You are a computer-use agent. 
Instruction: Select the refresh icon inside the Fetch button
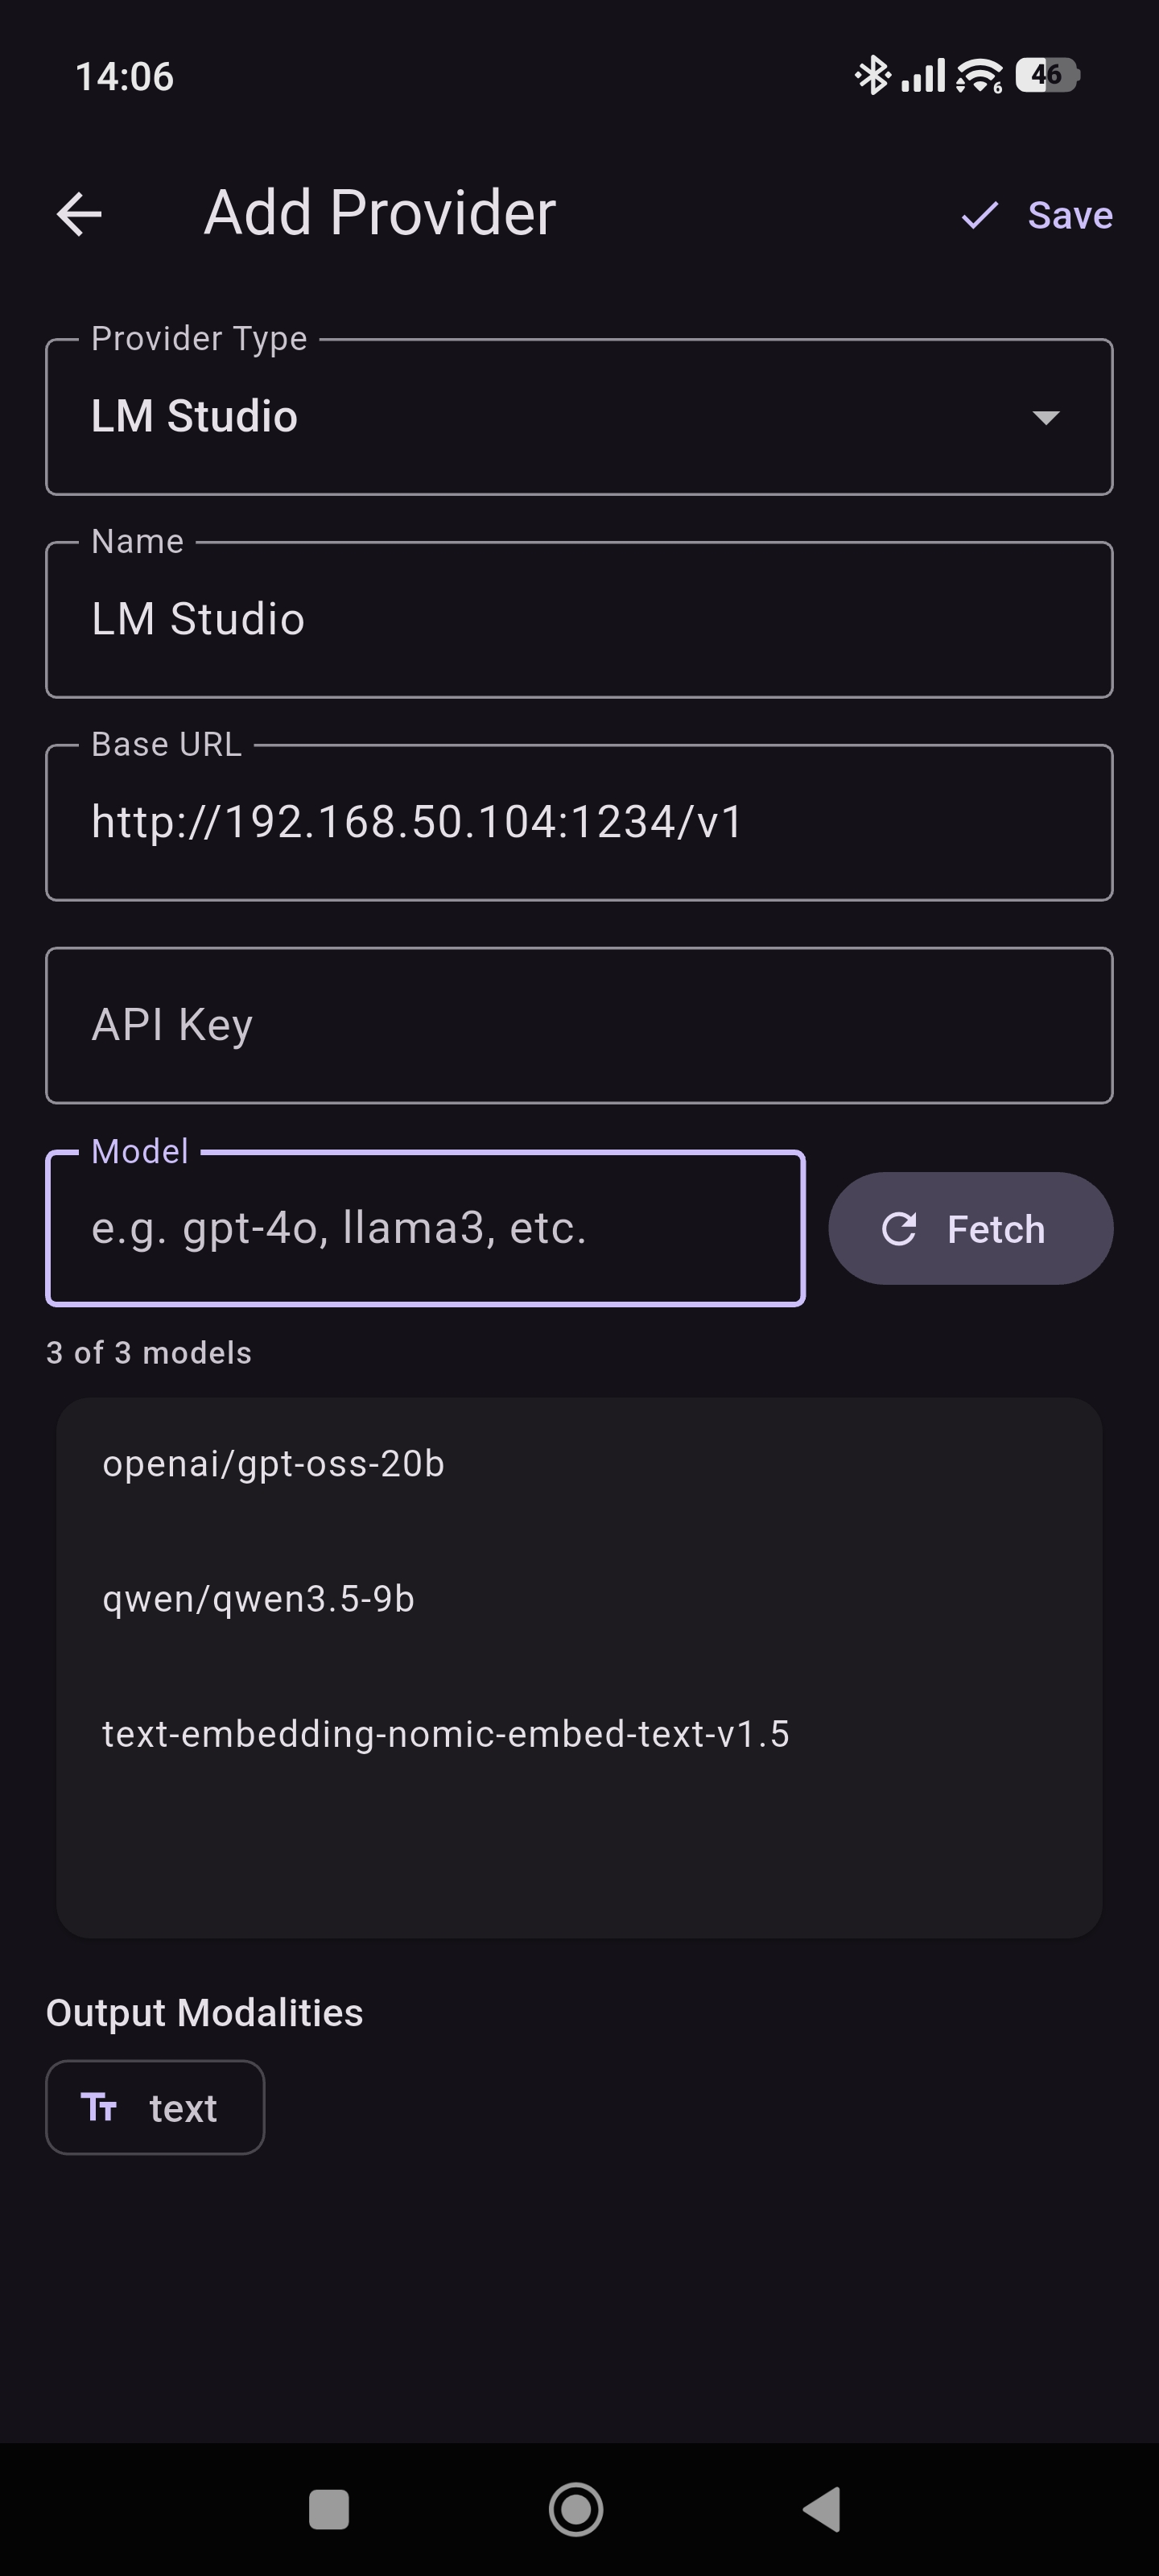click(x=899, y=1228)
